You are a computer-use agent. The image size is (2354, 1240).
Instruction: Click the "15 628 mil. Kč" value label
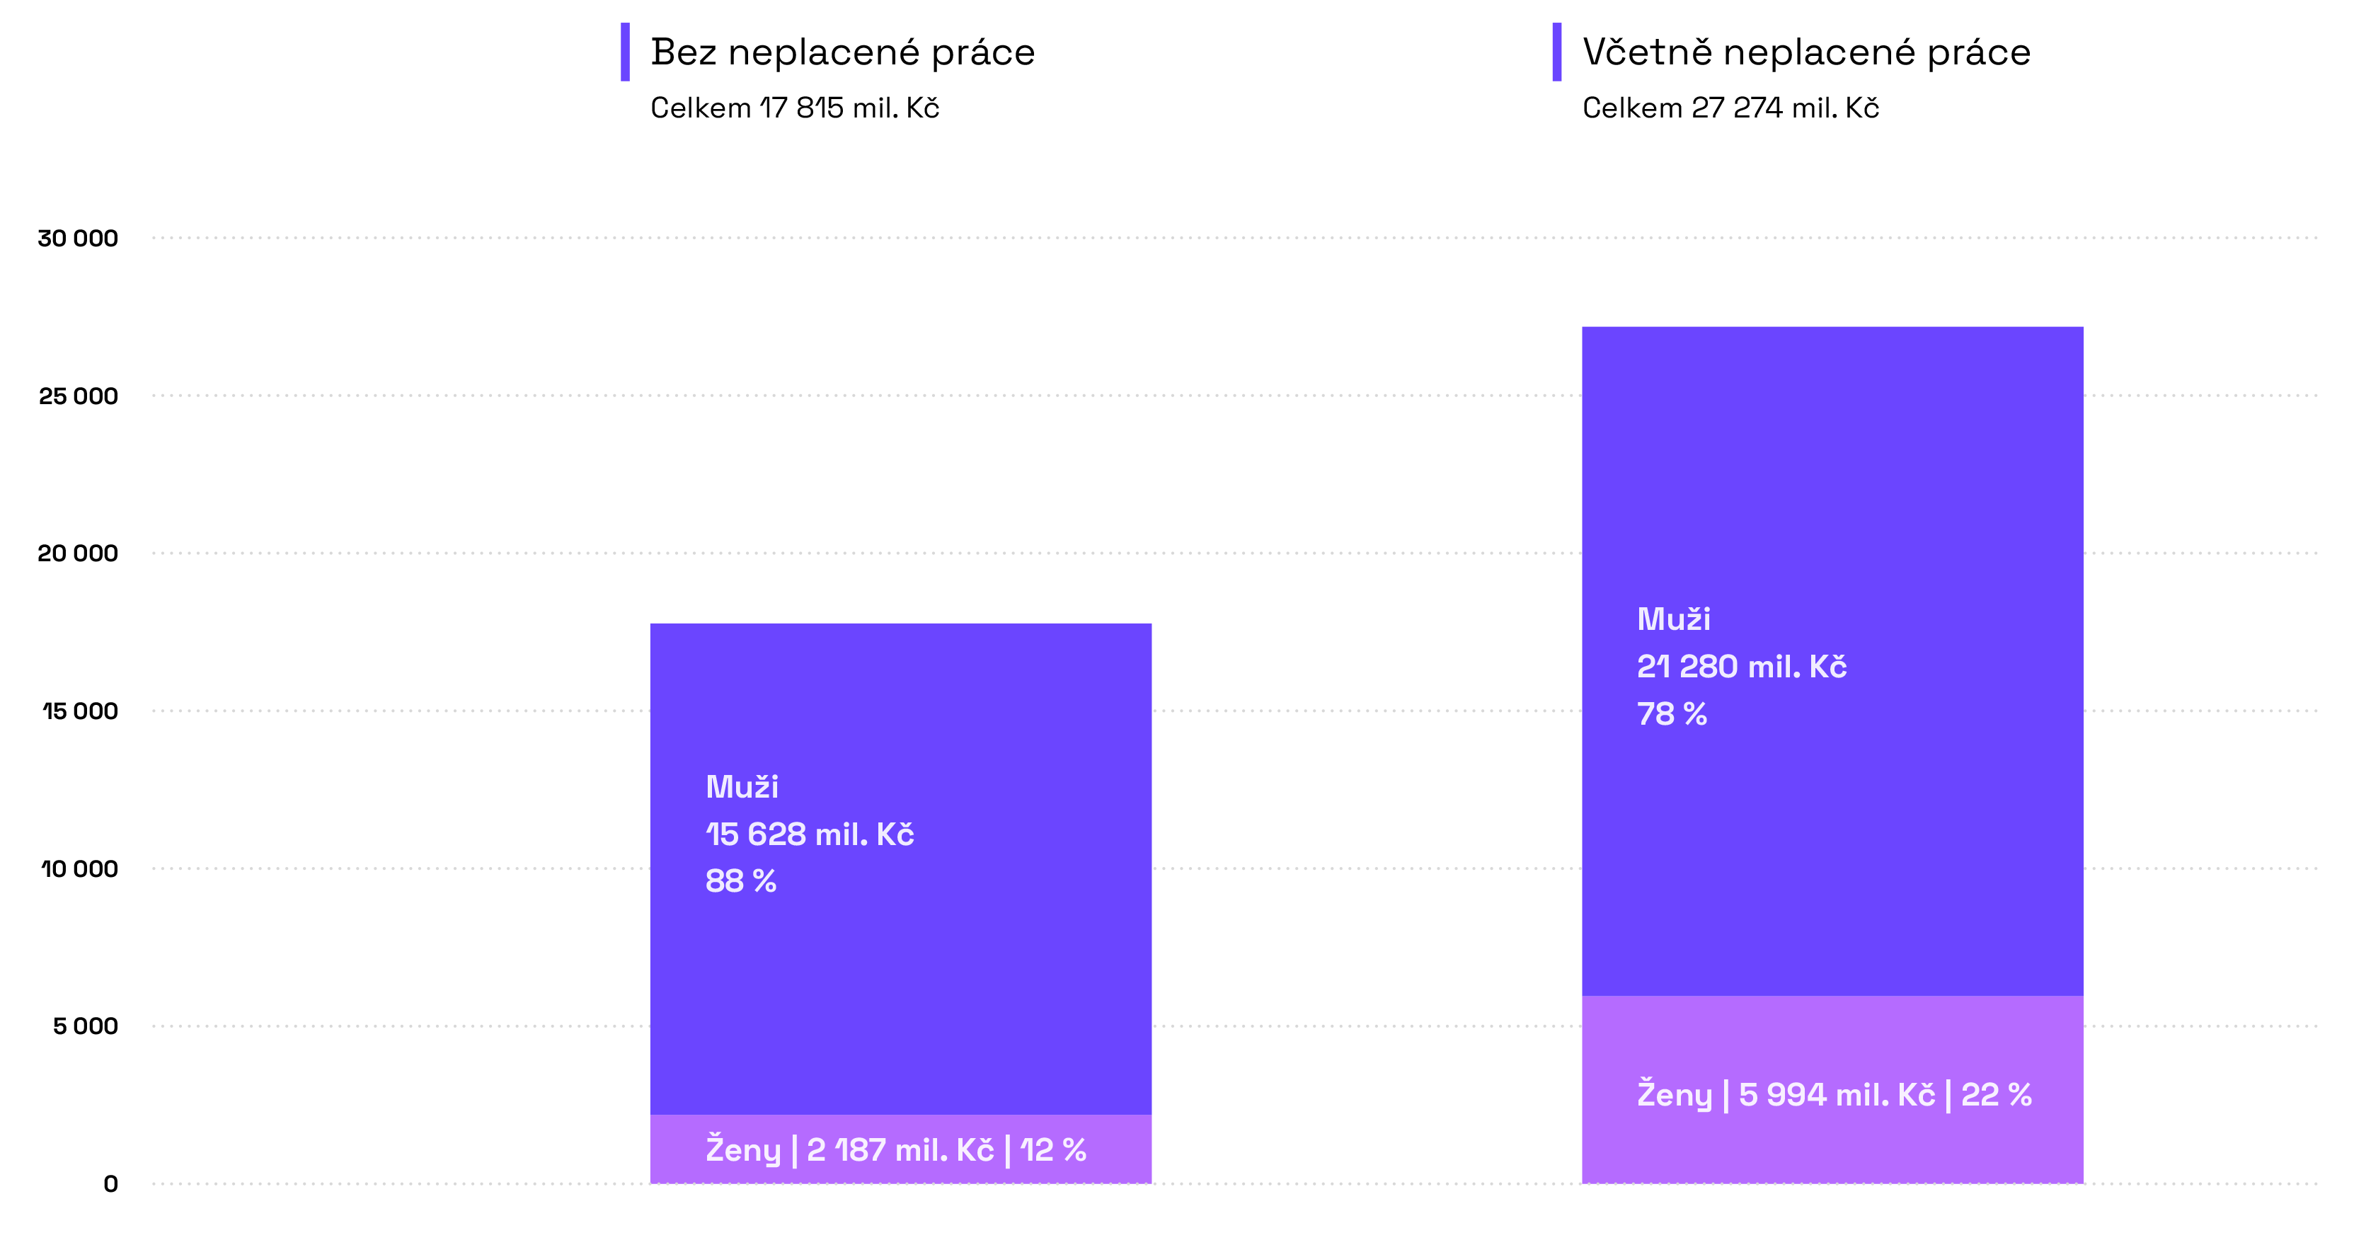[809, 834]
